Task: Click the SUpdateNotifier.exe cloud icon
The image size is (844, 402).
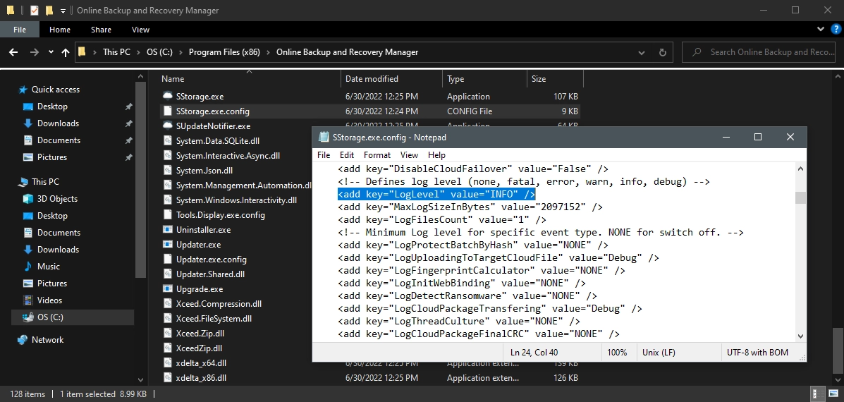Action: click(x=167, y=126)
